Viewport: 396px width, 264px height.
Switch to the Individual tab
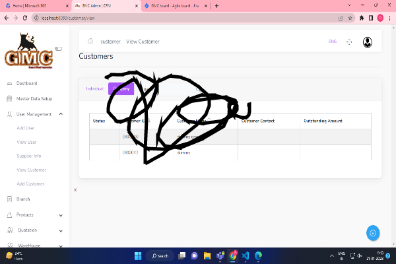(x=94, y=88)
